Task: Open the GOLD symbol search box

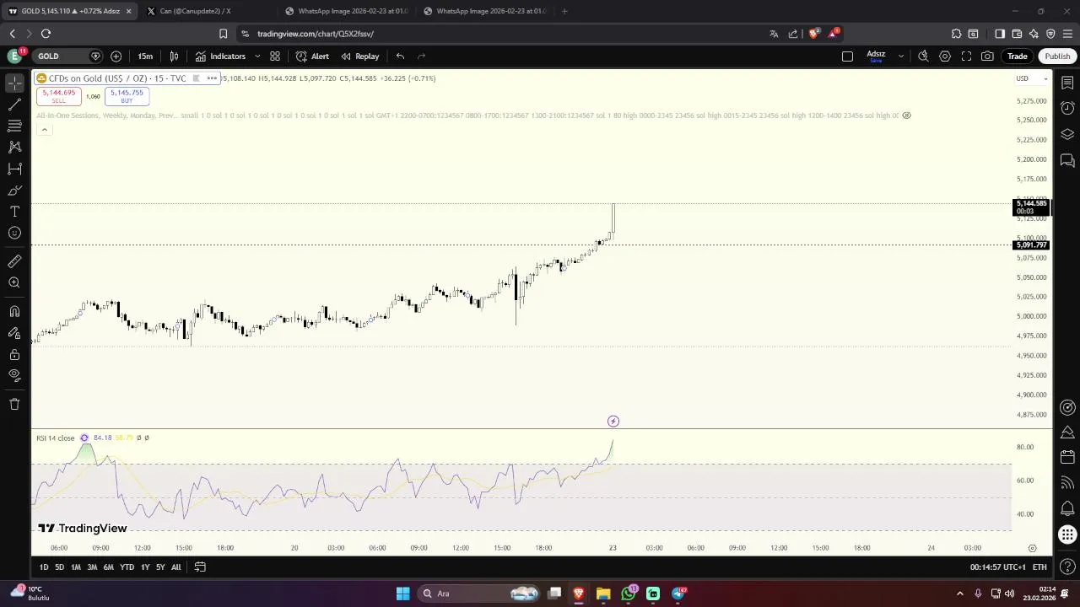Action: (67, 56)
